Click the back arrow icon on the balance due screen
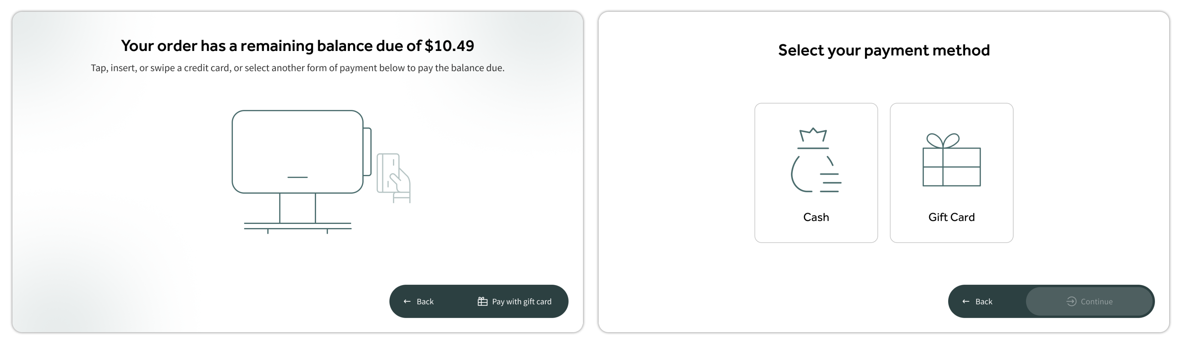Viewport: 1181px width, 344px height. pyautogui.click(x=407, y=301)
